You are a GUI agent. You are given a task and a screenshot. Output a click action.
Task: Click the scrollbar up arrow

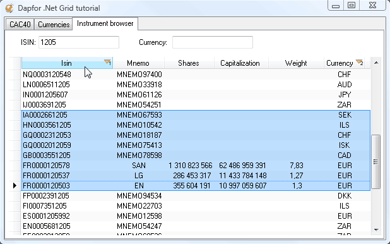point(376,63)
